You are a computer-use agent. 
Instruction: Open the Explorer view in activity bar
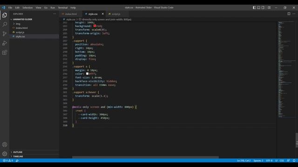5,15
